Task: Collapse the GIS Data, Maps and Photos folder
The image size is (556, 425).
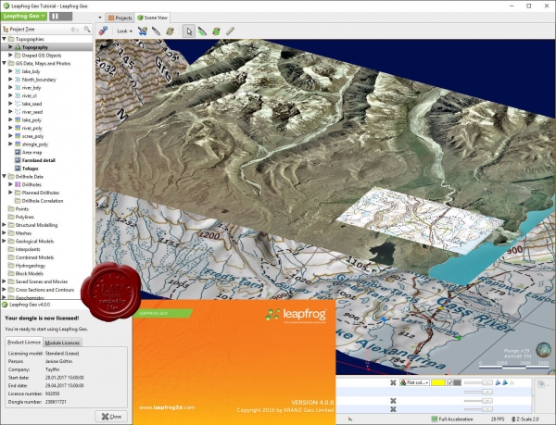Action: click(x=5, y=63)
